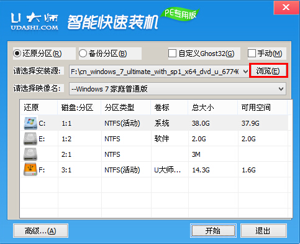Select the F: USB drive icon
Screen dimensions: 300x244
[30, 169]
